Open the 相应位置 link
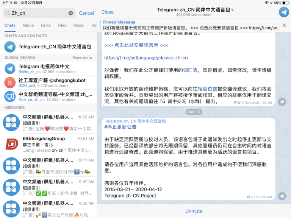 (x=208, y=89)
